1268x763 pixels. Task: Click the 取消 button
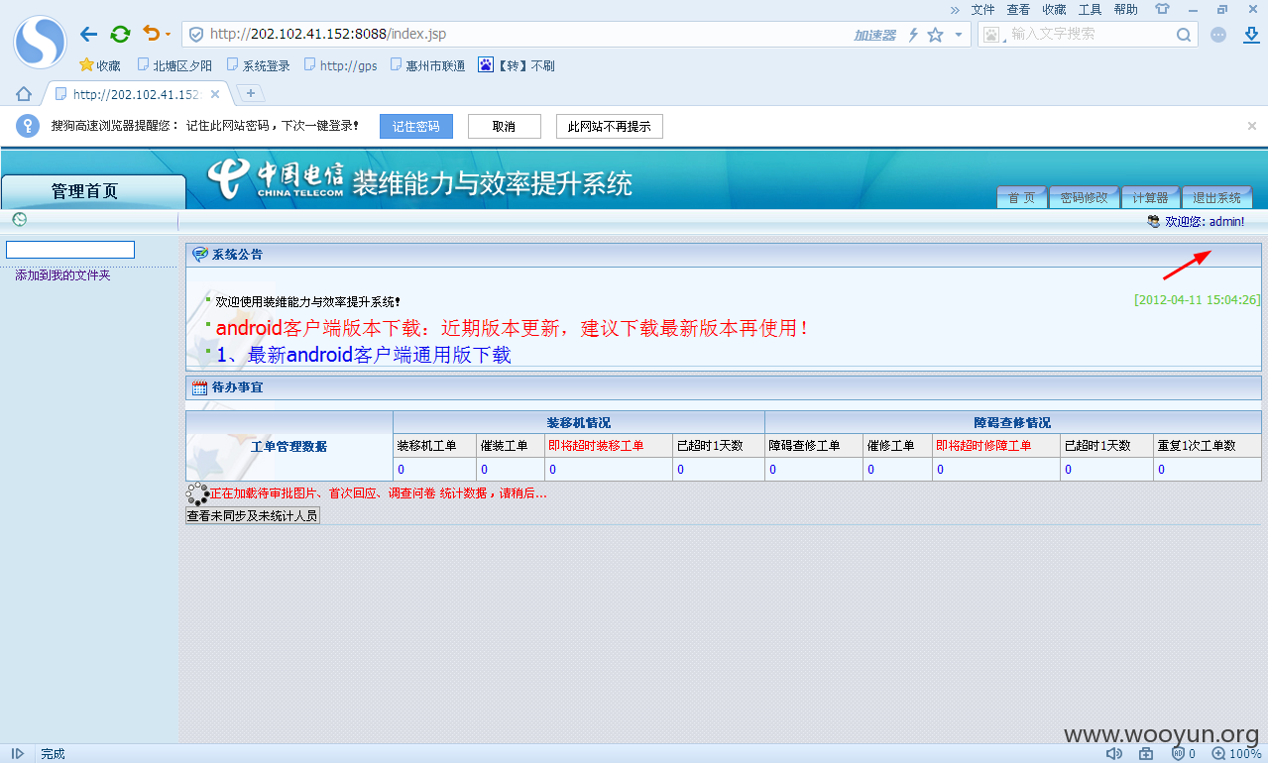coord(504,127)
